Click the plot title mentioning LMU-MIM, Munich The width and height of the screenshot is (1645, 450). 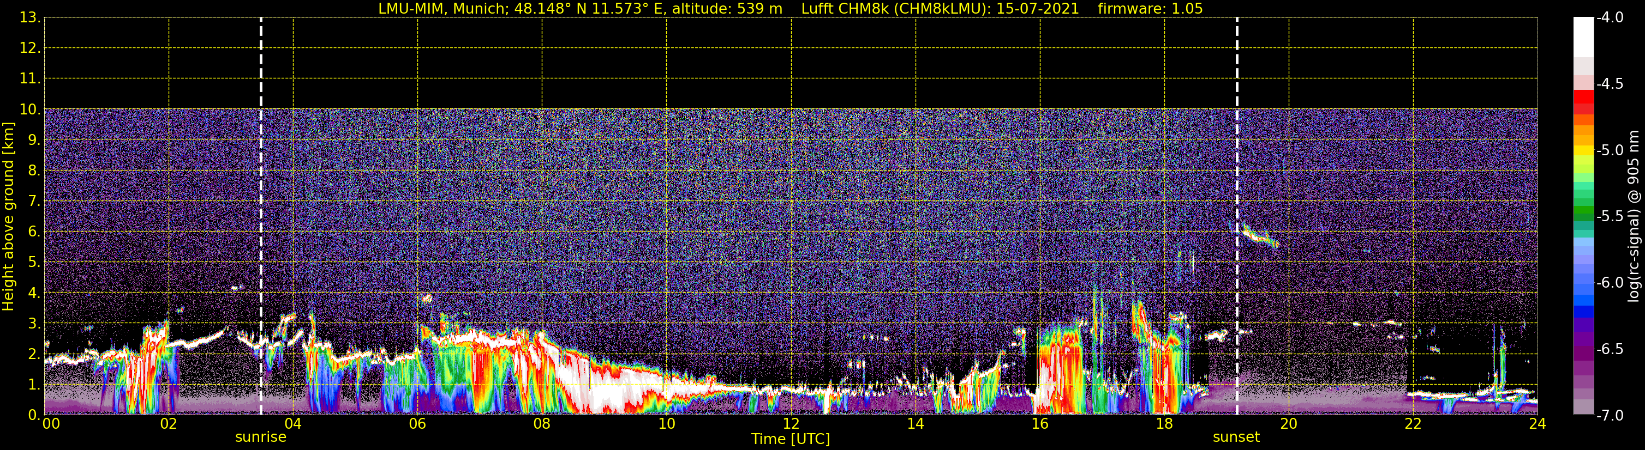point(791,8)
